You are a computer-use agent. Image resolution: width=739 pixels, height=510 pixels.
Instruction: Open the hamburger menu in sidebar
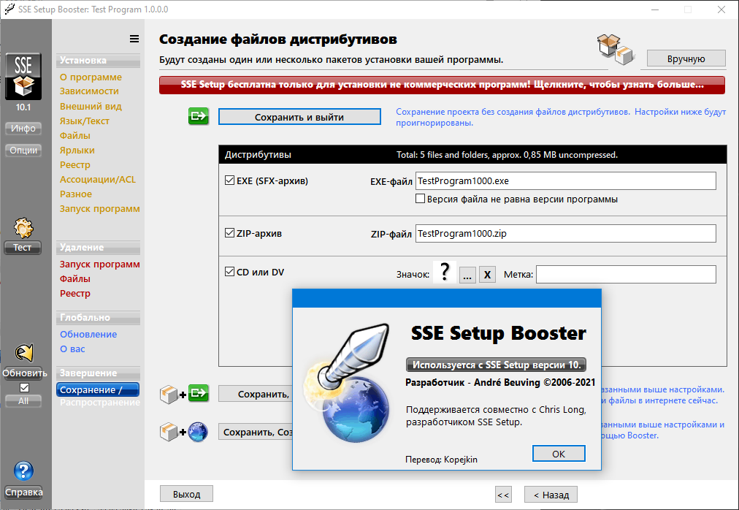pyautogui.click(x=134, y=39)
